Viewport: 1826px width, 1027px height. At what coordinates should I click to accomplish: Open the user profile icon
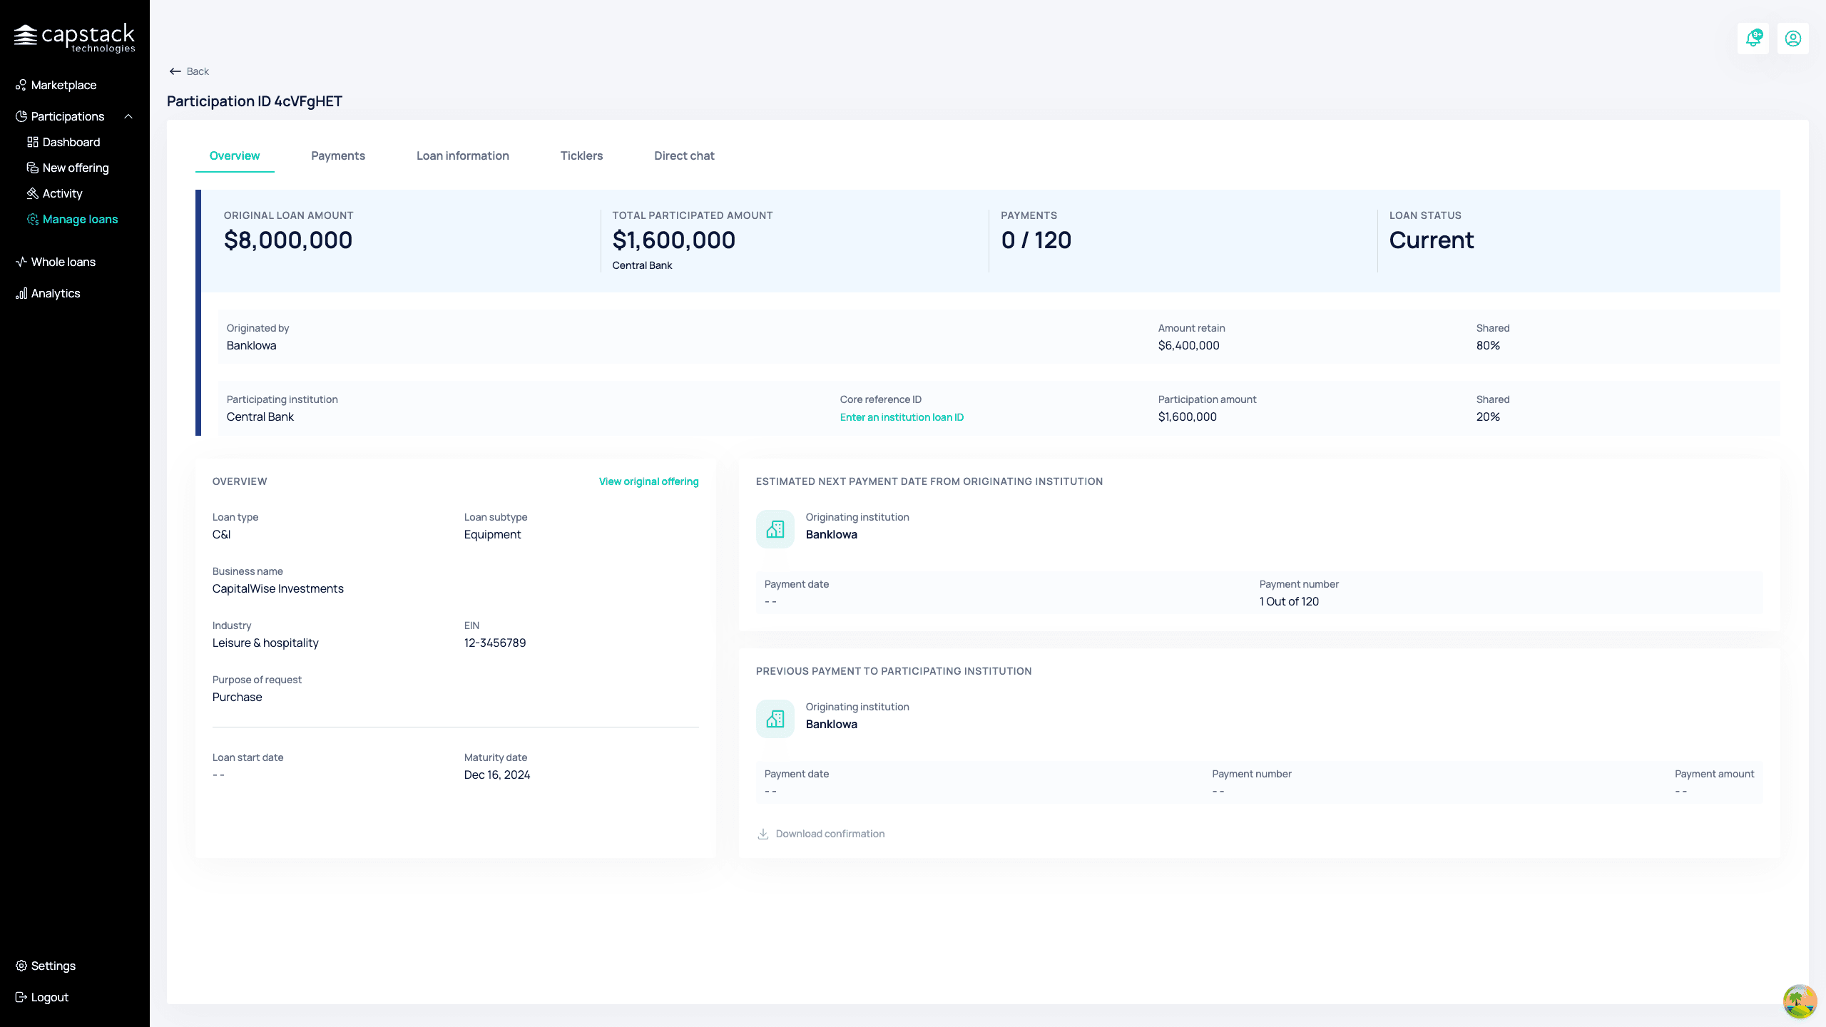coord(1793,39)
